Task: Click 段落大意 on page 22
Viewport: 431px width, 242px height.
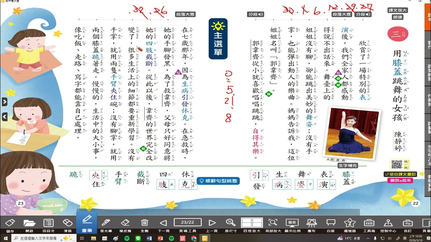Action: [341, 14]
